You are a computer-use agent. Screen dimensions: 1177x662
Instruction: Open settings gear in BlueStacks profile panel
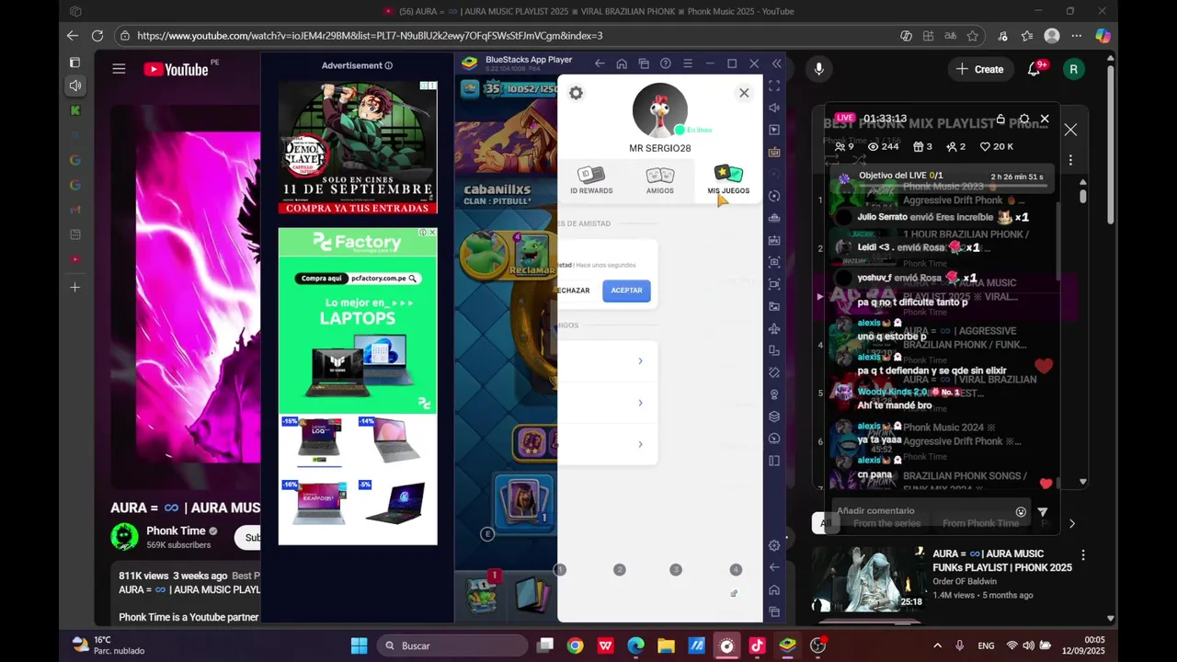tap(576, 93)
